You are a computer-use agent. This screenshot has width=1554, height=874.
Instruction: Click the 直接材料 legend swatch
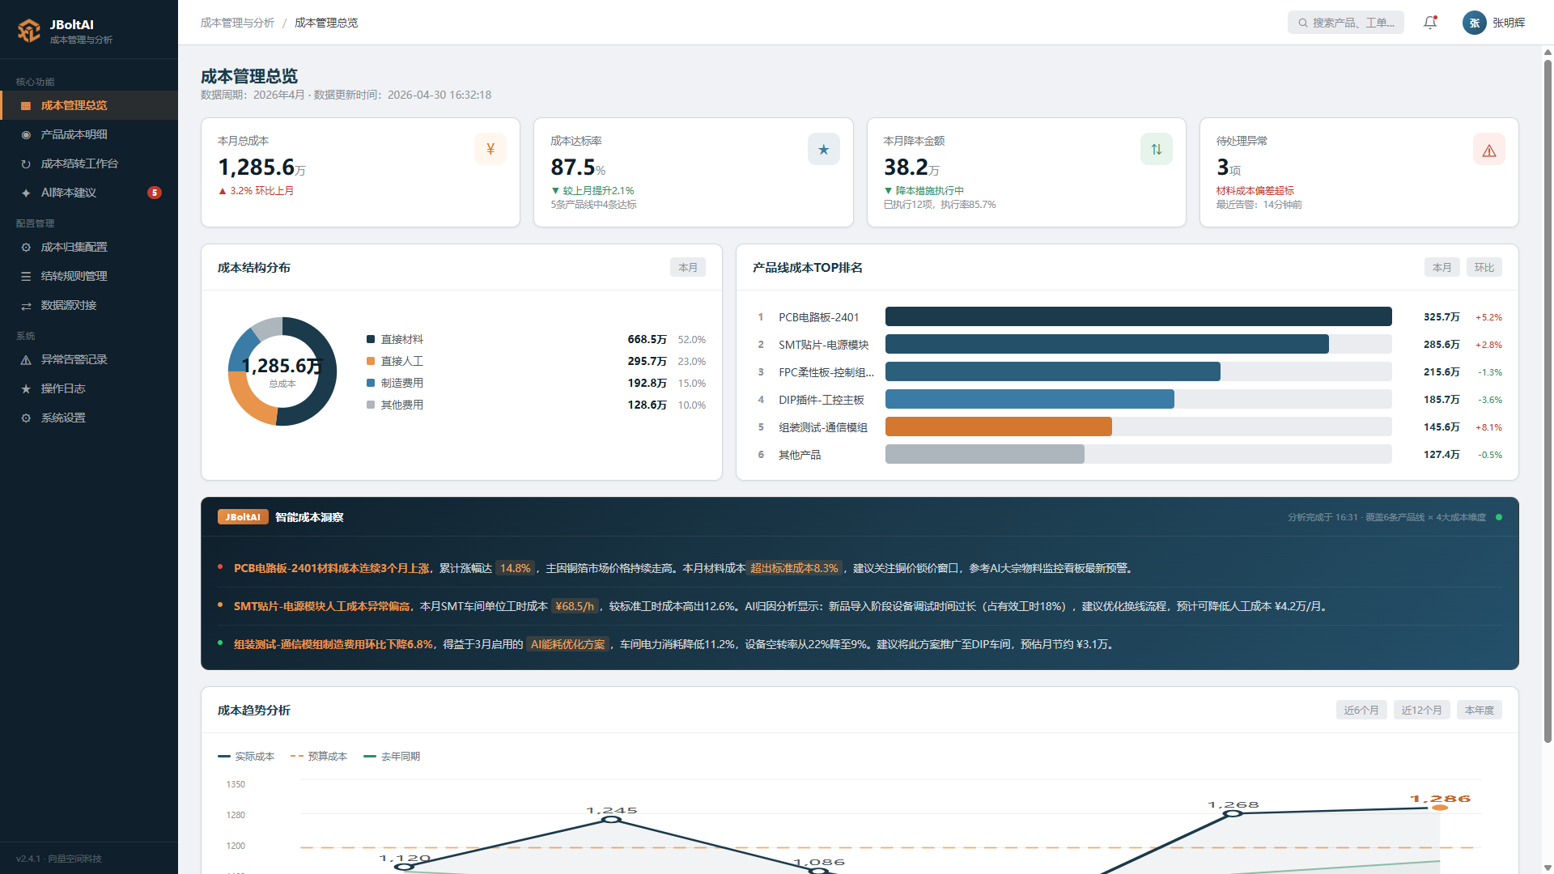pos(371,339)
